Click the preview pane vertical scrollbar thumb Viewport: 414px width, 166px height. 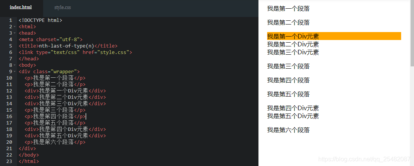click(x=412, y=33)
